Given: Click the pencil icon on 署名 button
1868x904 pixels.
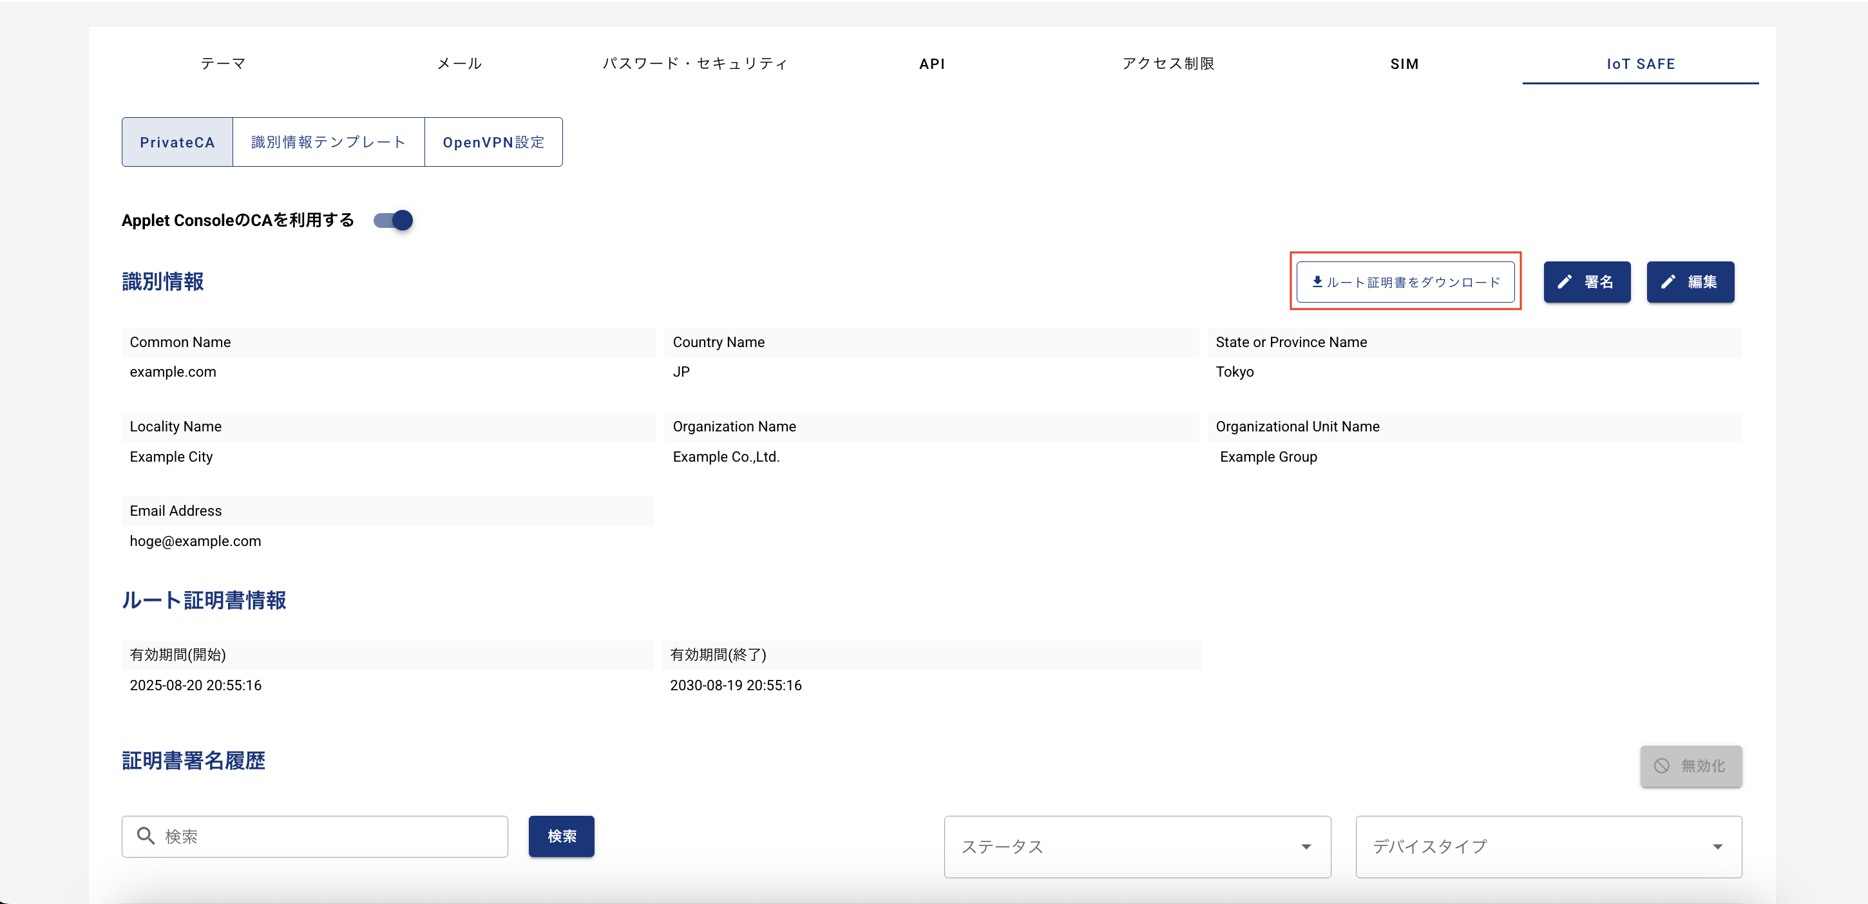Looking at the screenshot, I should click(x=1564, y=281).
